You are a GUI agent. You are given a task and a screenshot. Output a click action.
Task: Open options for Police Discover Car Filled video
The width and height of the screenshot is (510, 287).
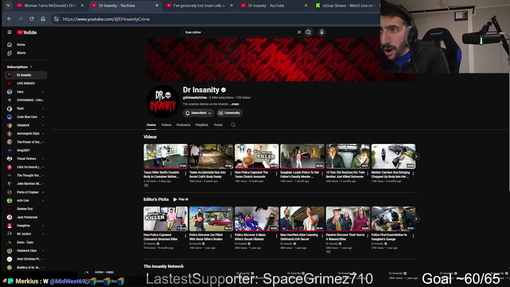(x=231, y=236)
